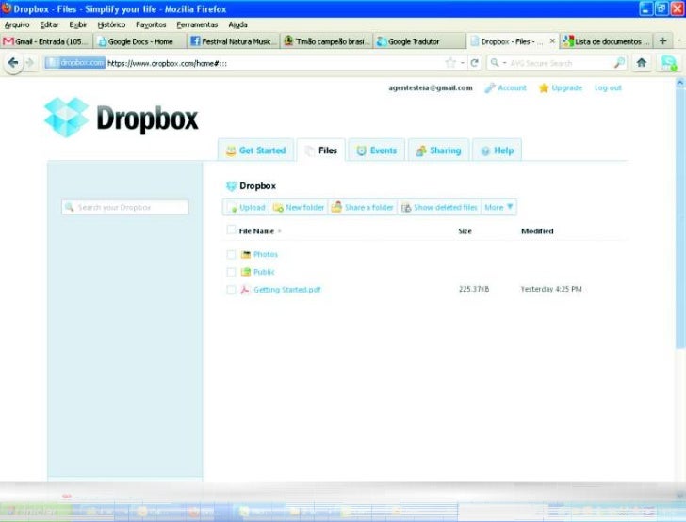Viewport: 686px width, 522px height.
Task: Open the More dropdown menu
Action: click(x=498, y=207)
